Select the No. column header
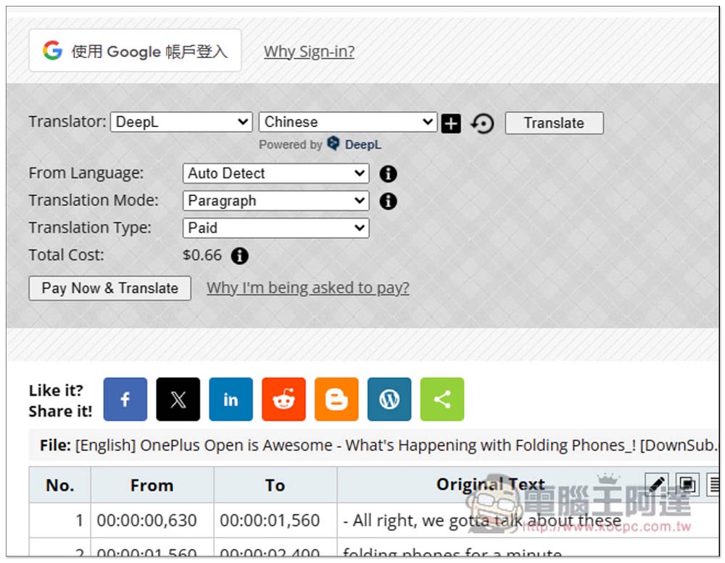The width and height of the screenshot is (725, 563). 60,485
